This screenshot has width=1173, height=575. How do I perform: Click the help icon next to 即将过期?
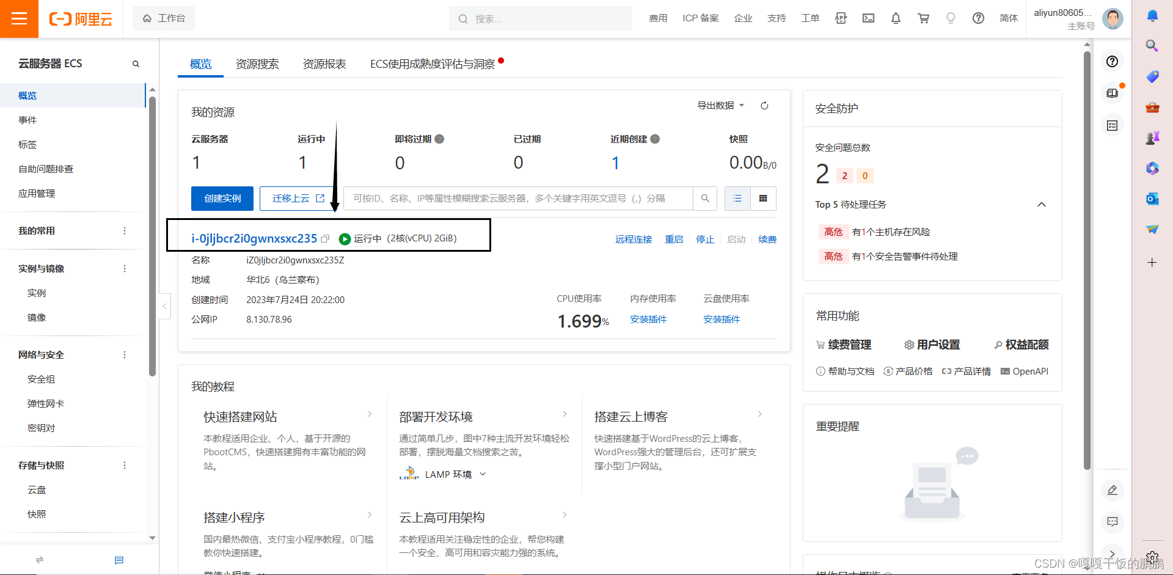tap(439, 139)
